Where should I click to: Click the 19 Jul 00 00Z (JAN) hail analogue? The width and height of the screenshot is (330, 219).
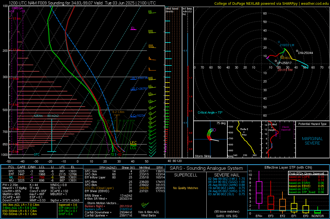click(x=227, y=188)
